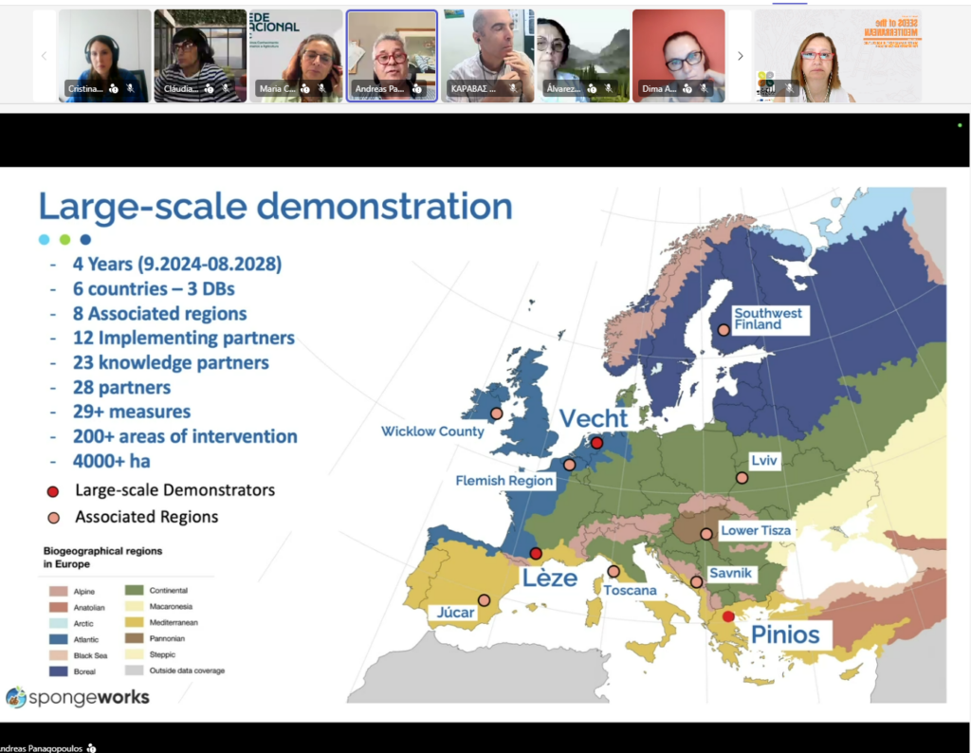Click the spongeworks logo
The image size is (971, 753).
[x=78, y=697]
